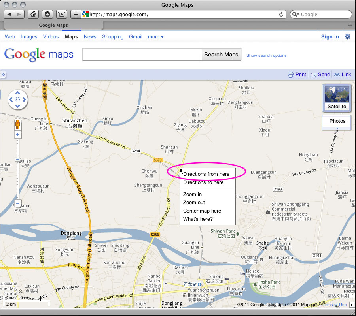
Task: Click the Search Maps button
Action: pos(221,55)
